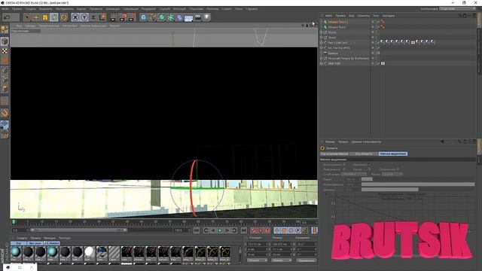Click the green array modeling icon
Viewport: 482px width, 271px height.
click(171, 17)
